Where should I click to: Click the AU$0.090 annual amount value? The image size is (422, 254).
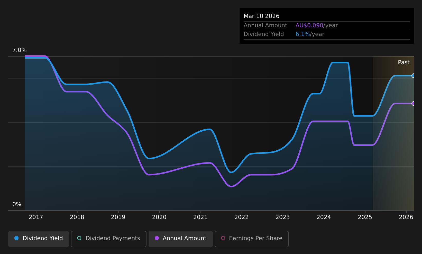(x=309, y=25)
